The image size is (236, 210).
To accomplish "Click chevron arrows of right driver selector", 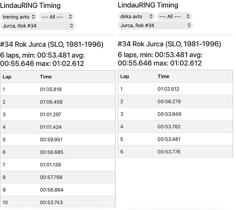I will [x=189, y=25].
